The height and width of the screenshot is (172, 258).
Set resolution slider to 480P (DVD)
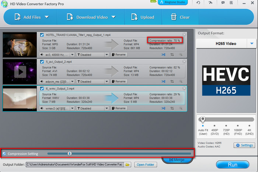tap(215, 126)
